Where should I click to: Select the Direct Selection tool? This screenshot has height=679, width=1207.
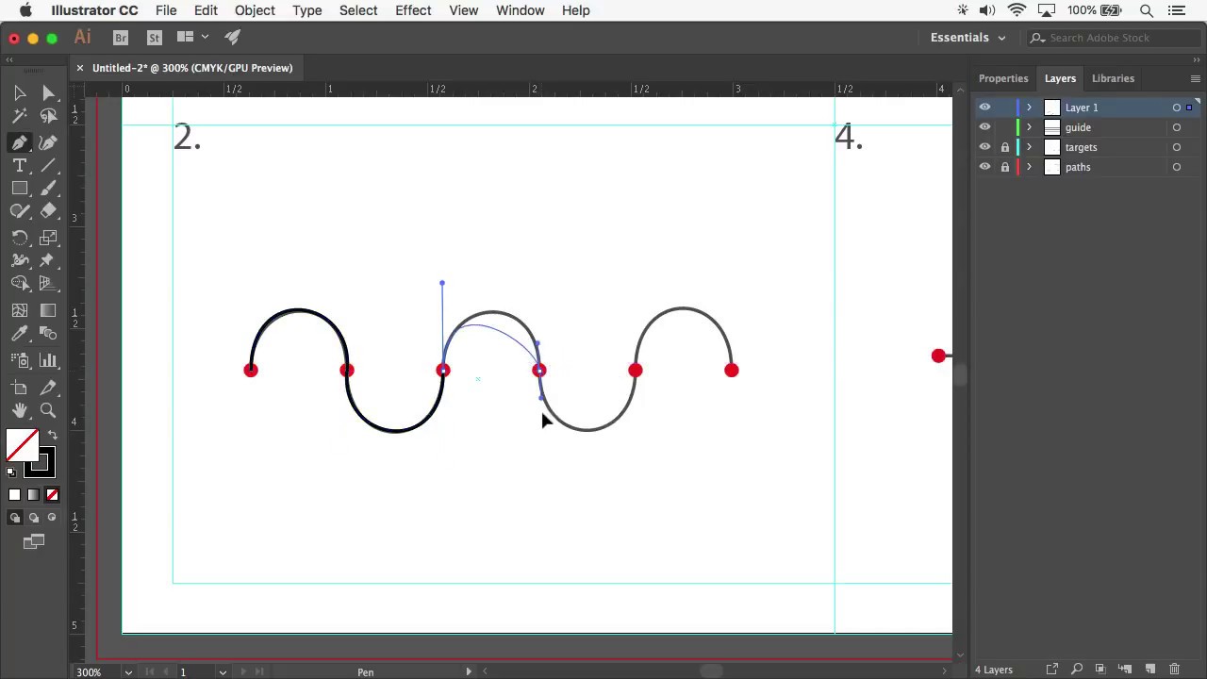[48, 93]
